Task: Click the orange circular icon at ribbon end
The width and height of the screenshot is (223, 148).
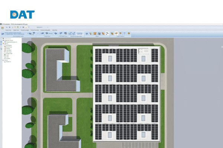Action: [x=129, y=33]
